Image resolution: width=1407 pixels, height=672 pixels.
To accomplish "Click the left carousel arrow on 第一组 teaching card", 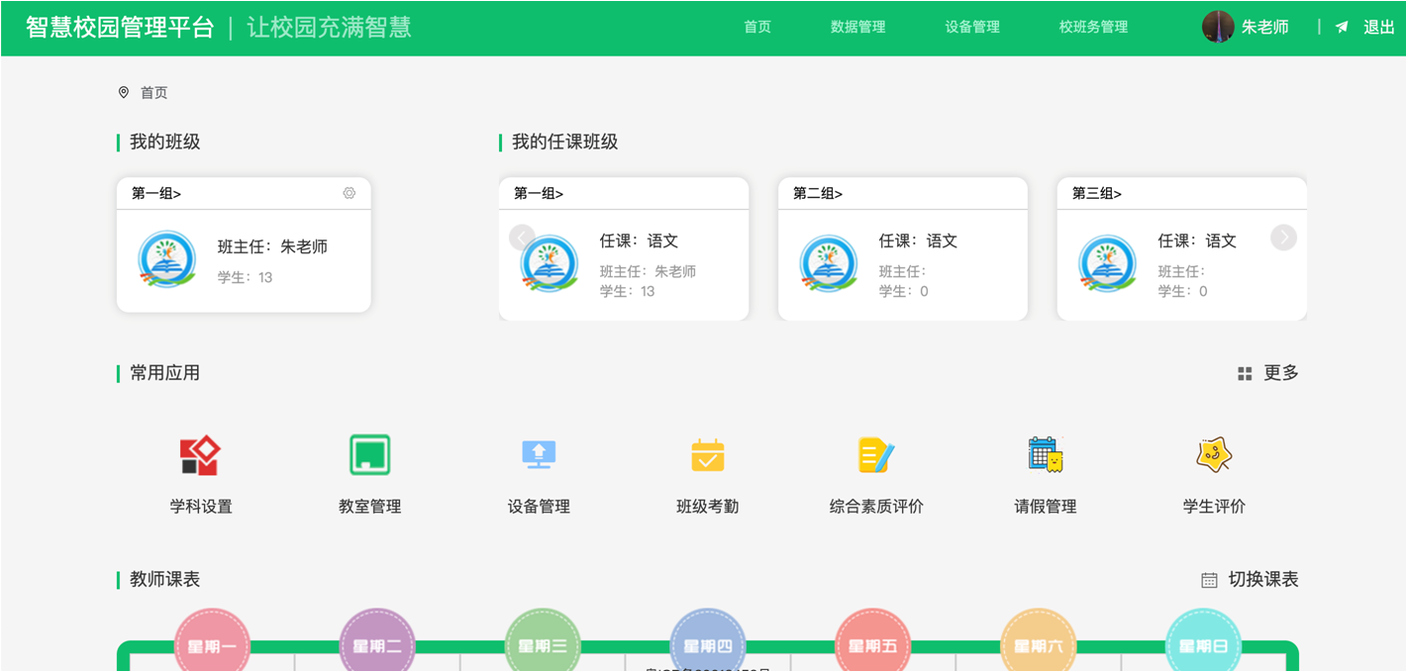I will pyautogui.click(x=521, y=238).
